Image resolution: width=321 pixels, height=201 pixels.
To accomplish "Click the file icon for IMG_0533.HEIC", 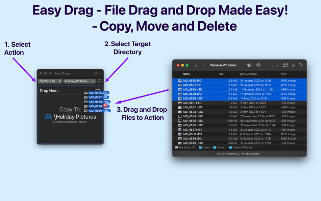I will pyautogui.click(x=180, y=112).
